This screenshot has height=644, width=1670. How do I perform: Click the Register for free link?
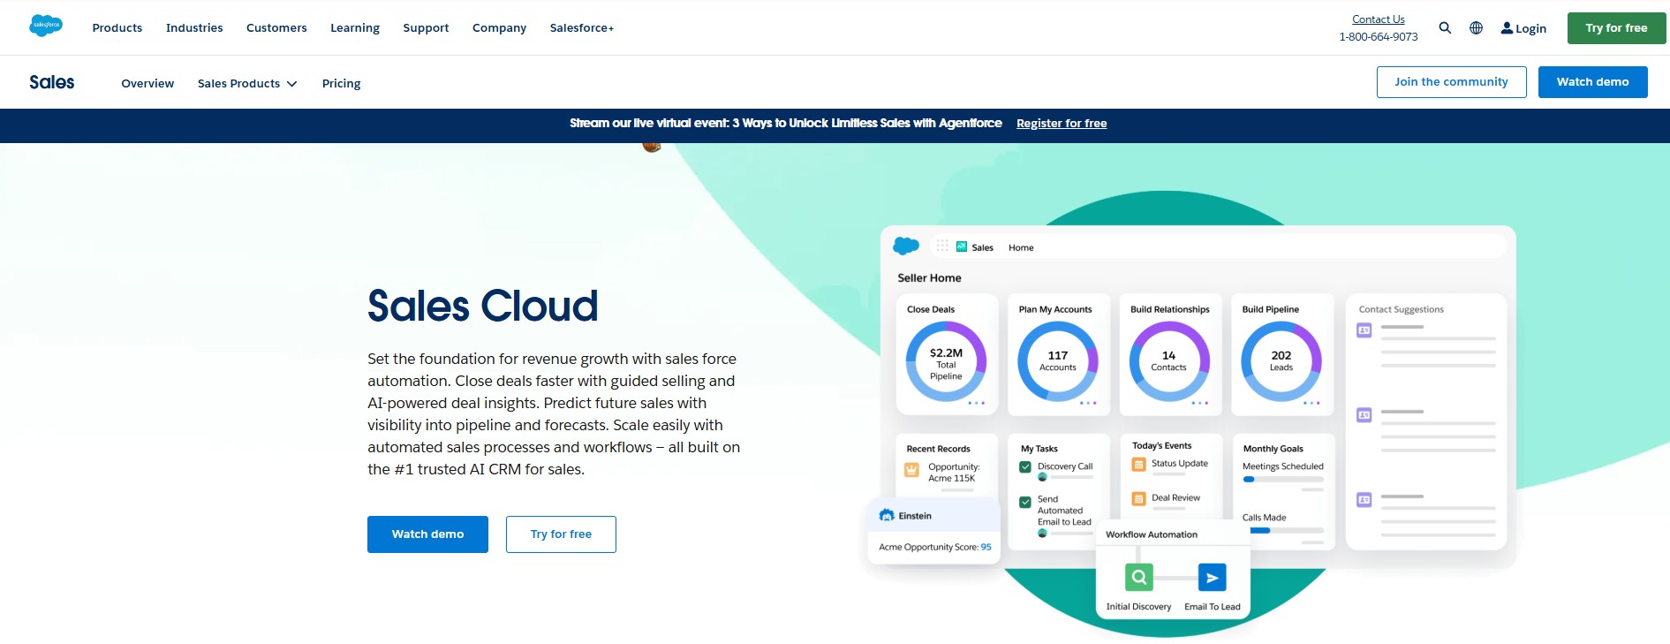(1062, 124)
